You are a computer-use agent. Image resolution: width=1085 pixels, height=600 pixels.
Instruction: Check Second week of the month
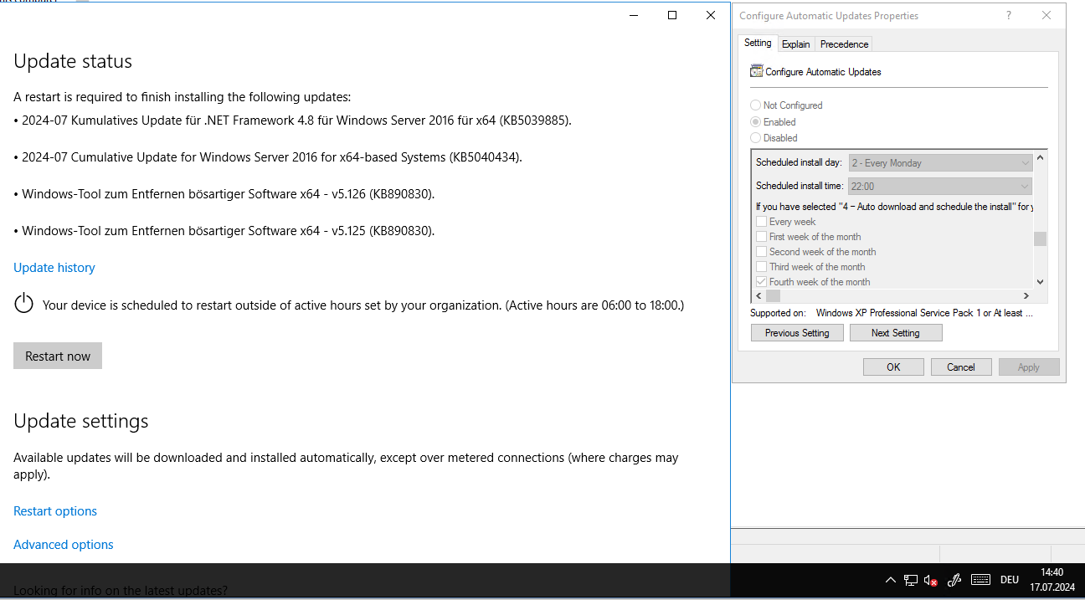pyautogui.click(x=762, y=252)
